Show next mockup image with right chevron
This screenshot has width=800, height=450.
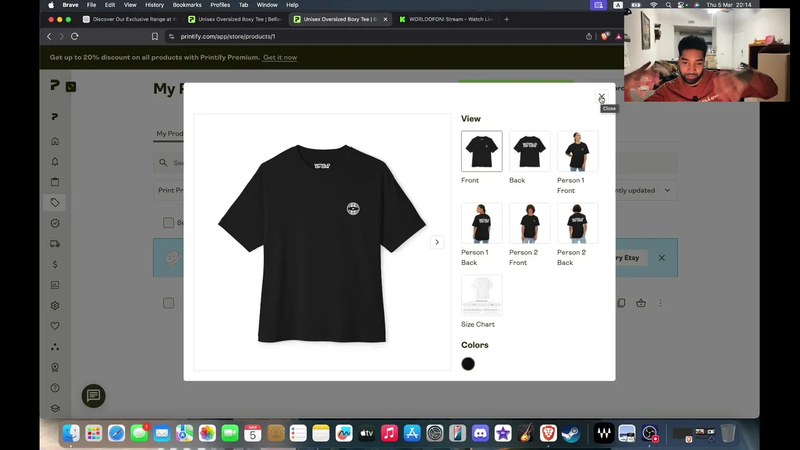pos(437,242)
